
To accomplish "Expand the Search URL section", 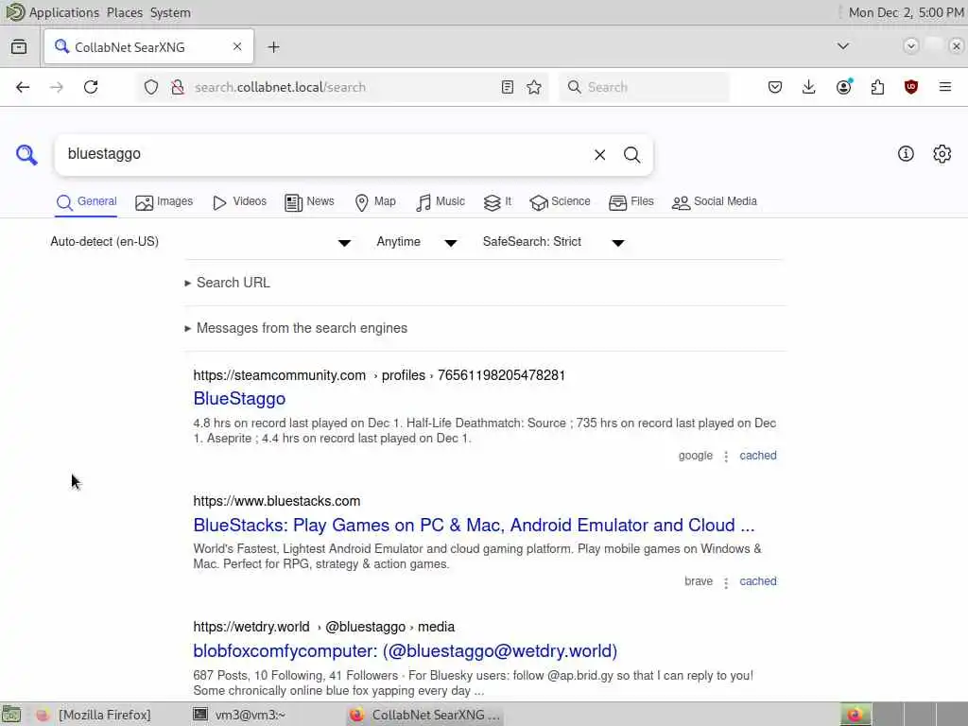I will [x=227, y=283].
